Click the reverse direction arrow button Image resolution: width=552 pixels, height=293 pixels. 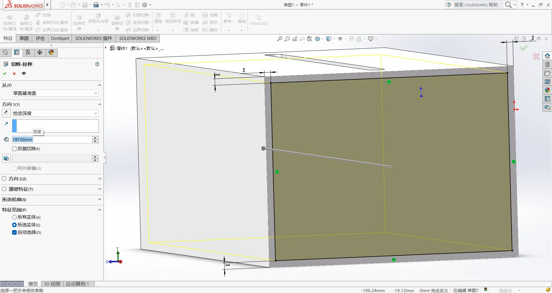[x=6, y=113]
